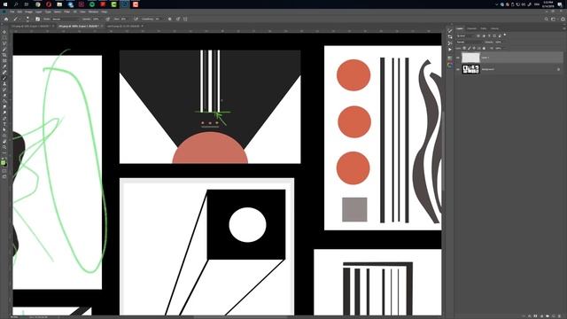Screen dimensions: 567x319
Task: Select the Move tool
Action: tap(4, 32)
